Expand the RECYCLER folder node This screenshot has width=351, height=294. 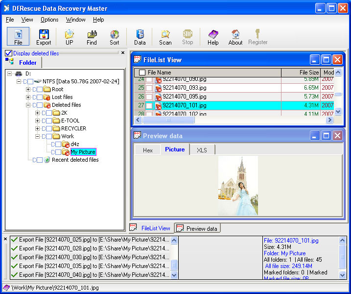(38, 128)
